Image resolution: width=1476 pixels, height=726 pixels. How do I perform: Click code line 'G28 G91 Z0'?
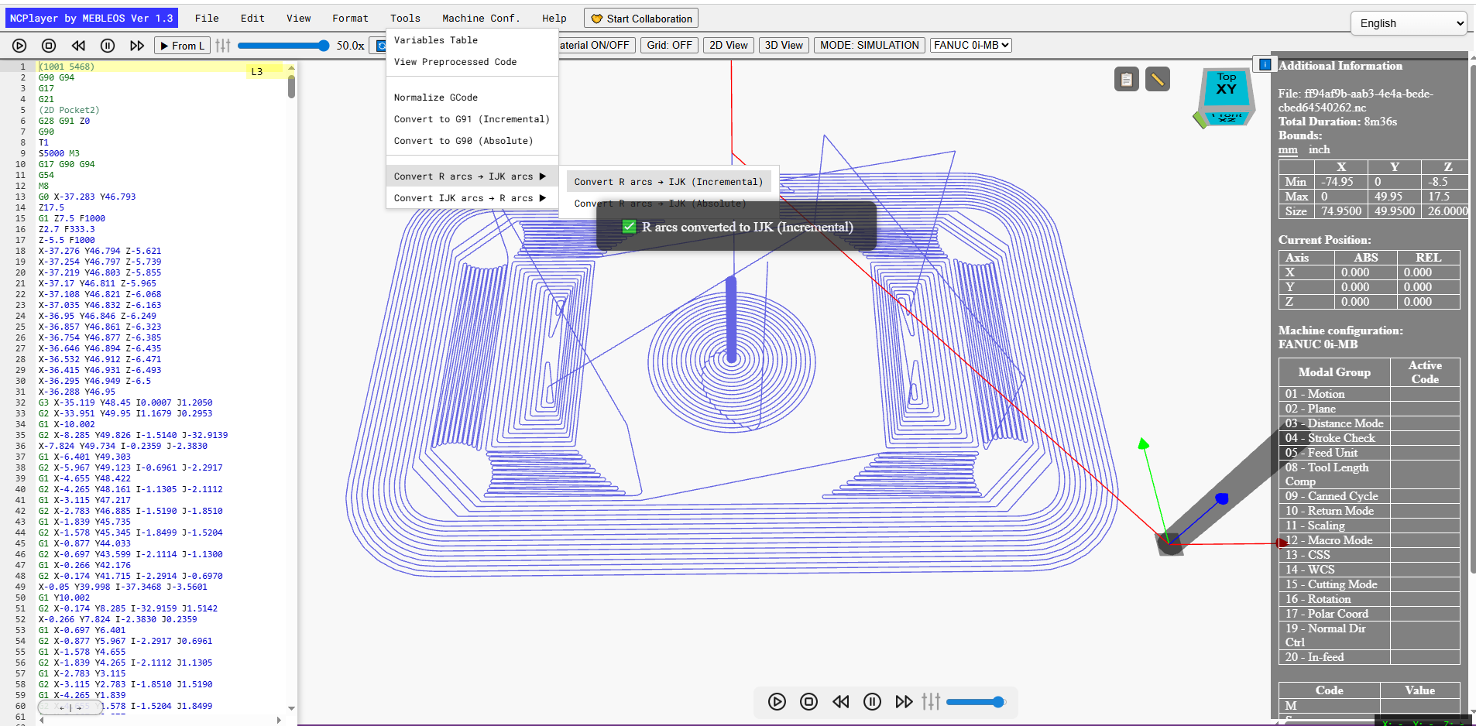click(64, 121)
